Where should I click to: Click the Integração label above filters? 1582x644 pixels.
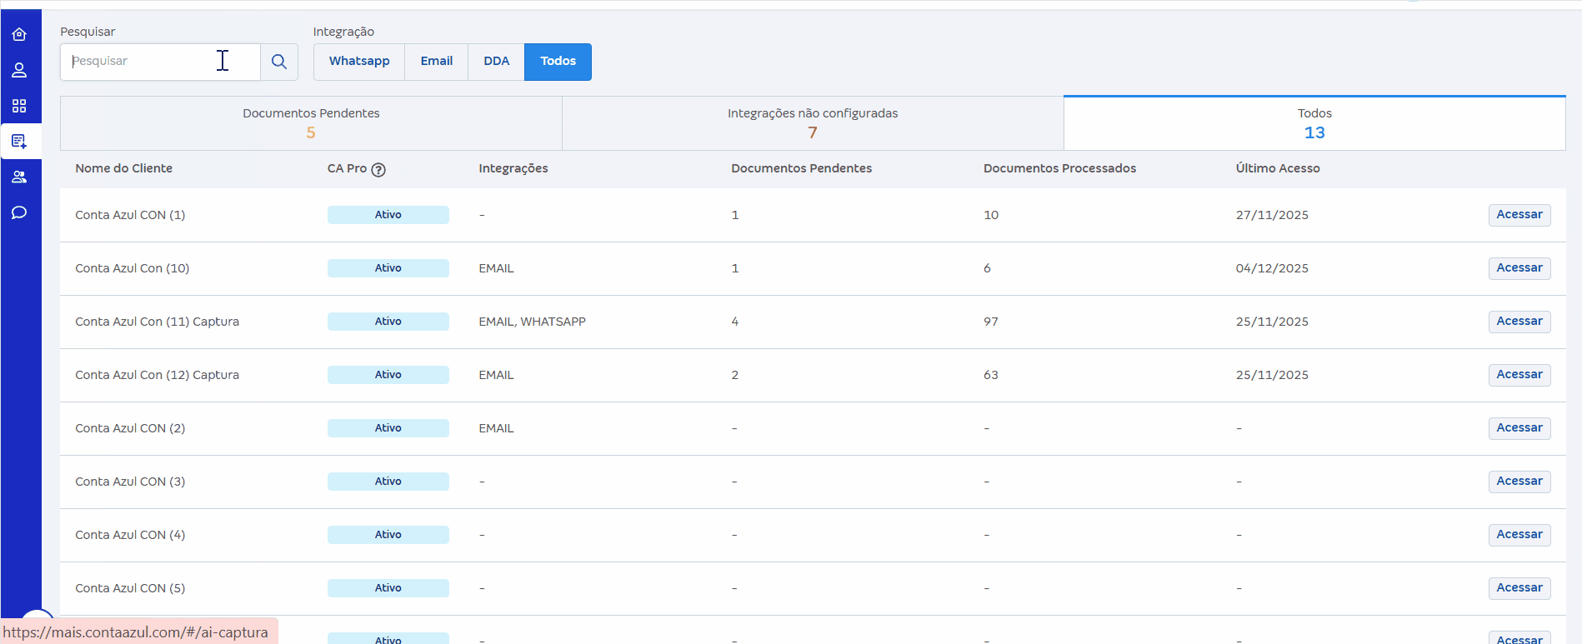pyautogui.click(x=343, y=32)
